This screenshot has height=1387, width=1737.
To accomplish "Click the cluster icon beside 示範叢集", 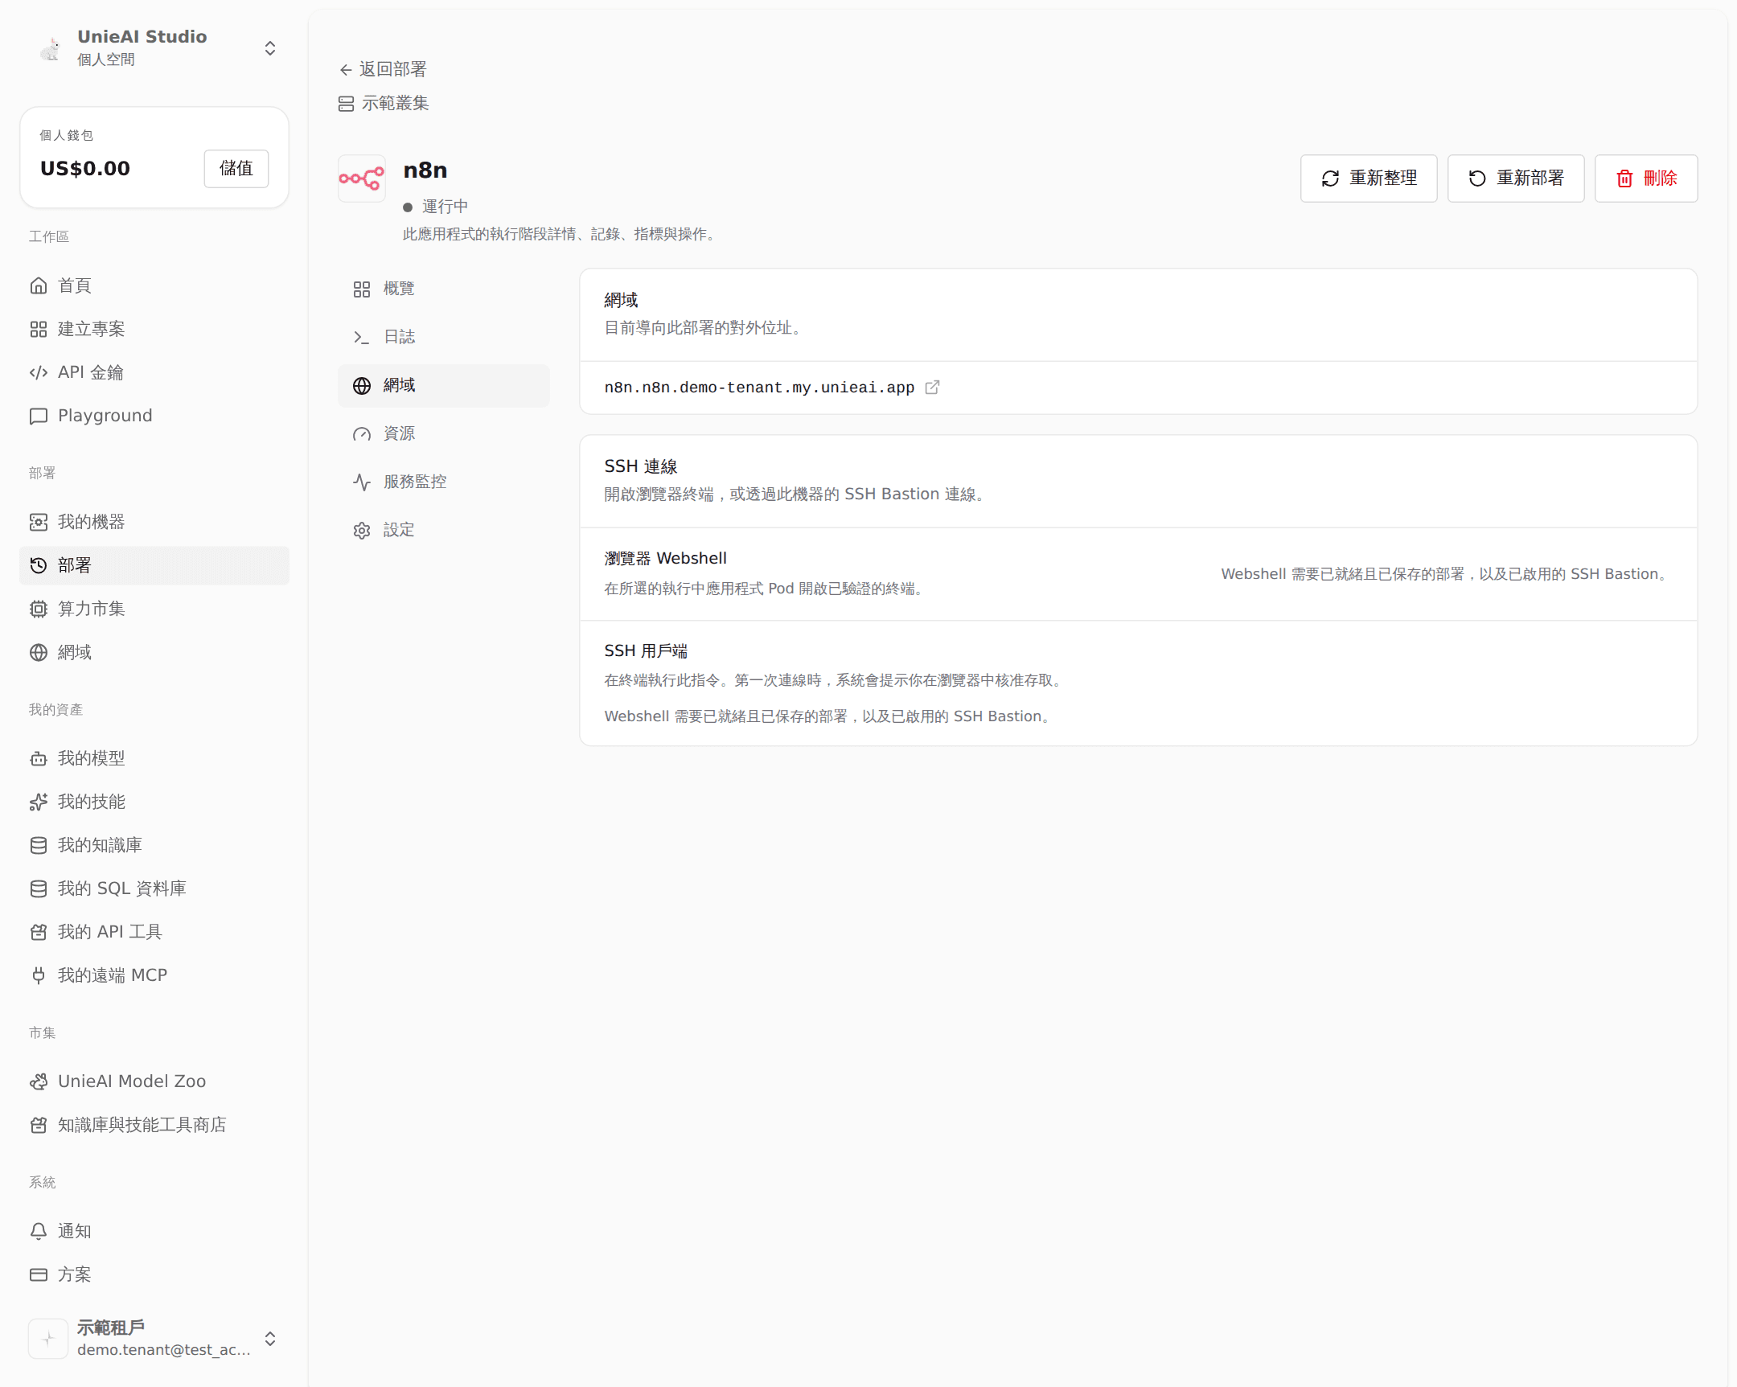I will coord(347,104).
